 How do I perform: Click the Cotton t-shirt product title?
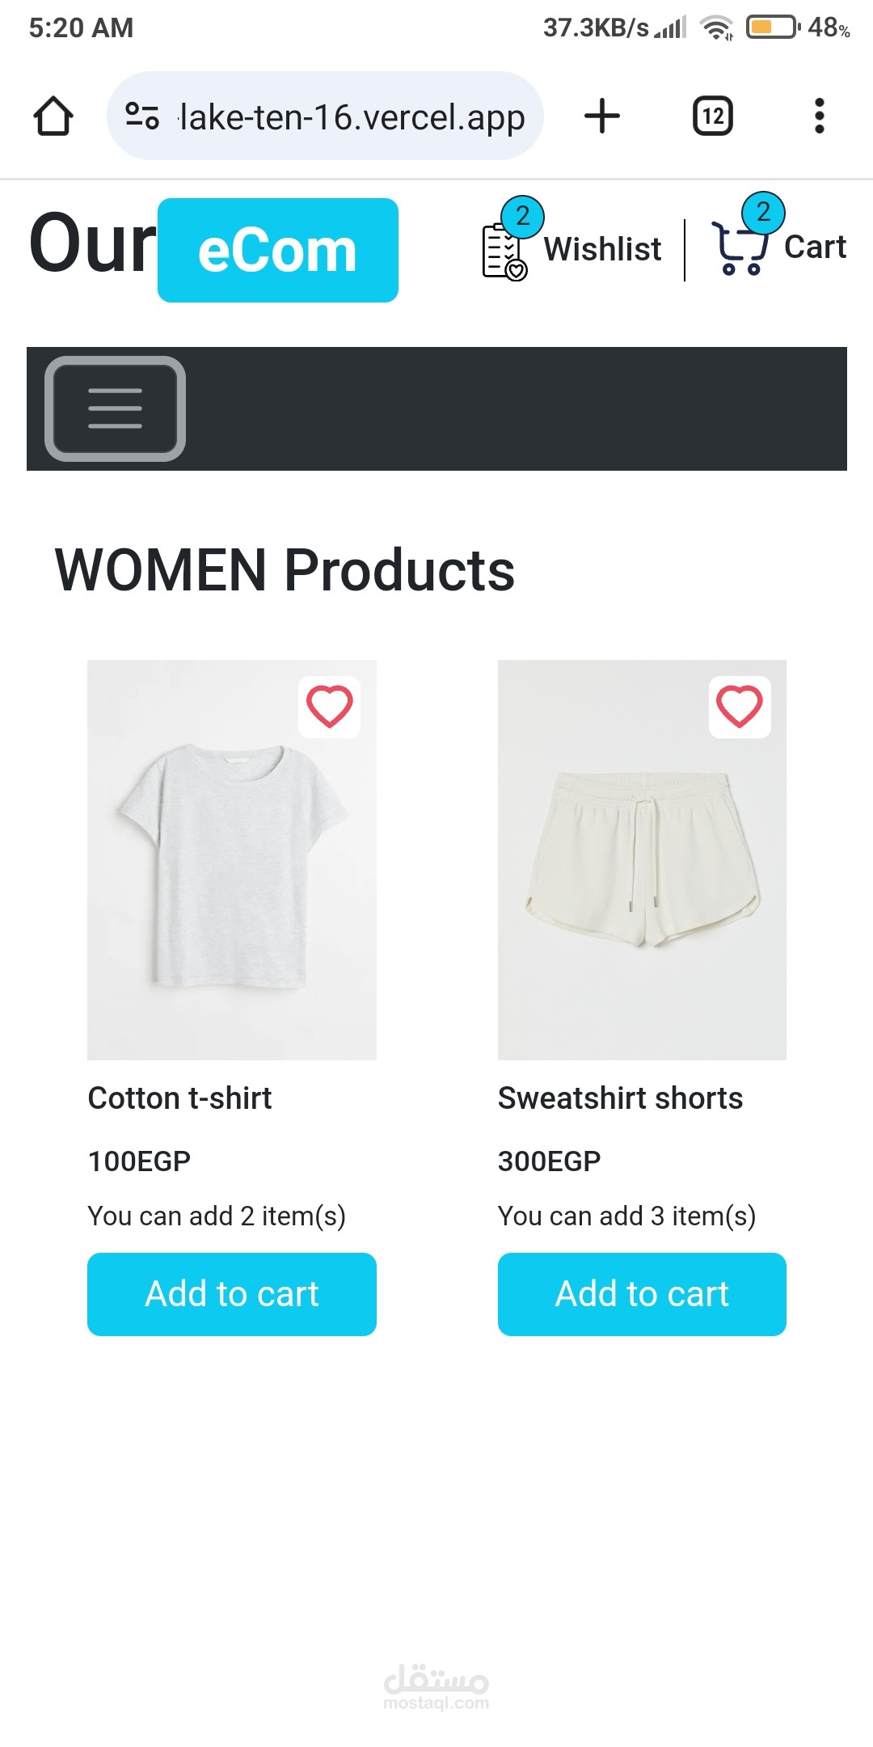[x=179, y=1098]
